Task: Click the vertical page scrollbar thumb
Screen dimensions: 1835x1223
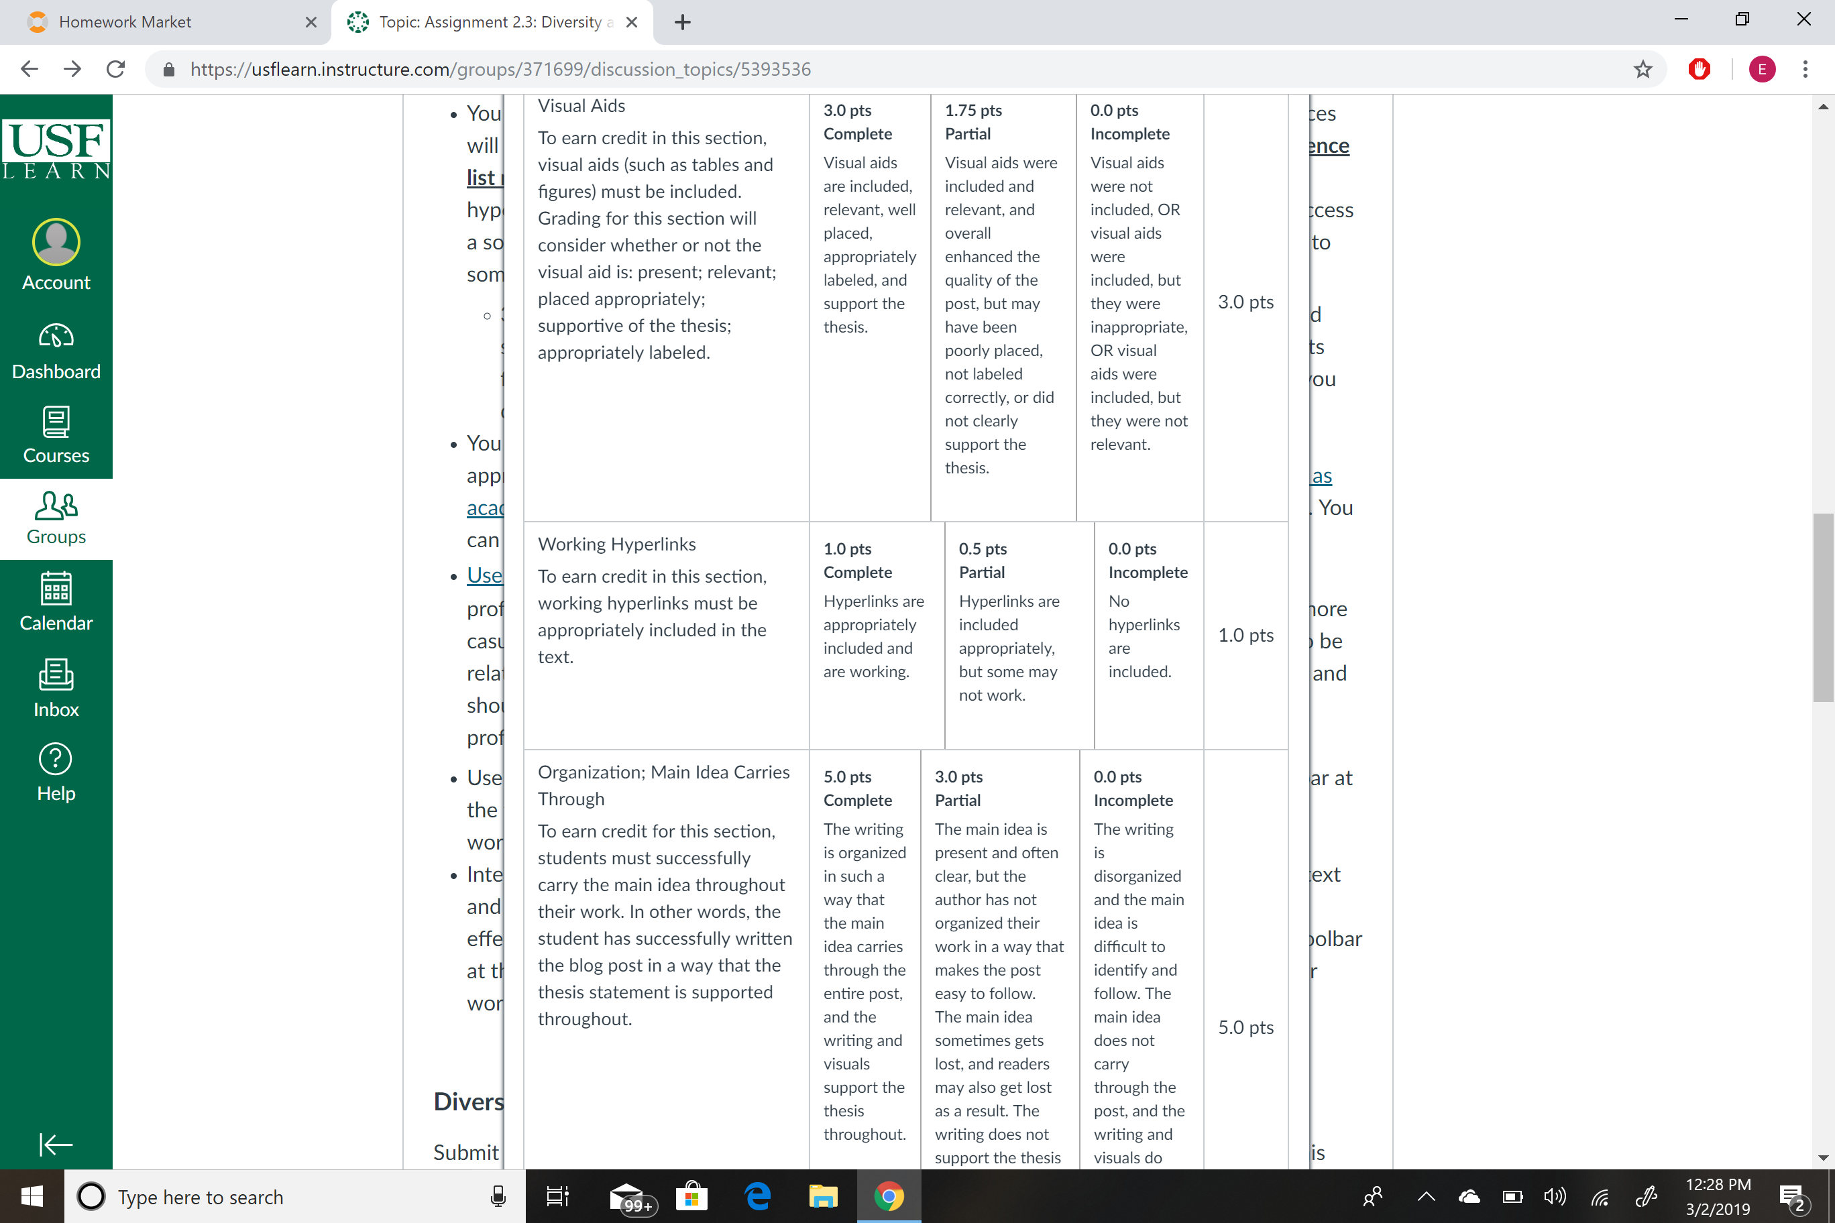Action: point(1824,608)
